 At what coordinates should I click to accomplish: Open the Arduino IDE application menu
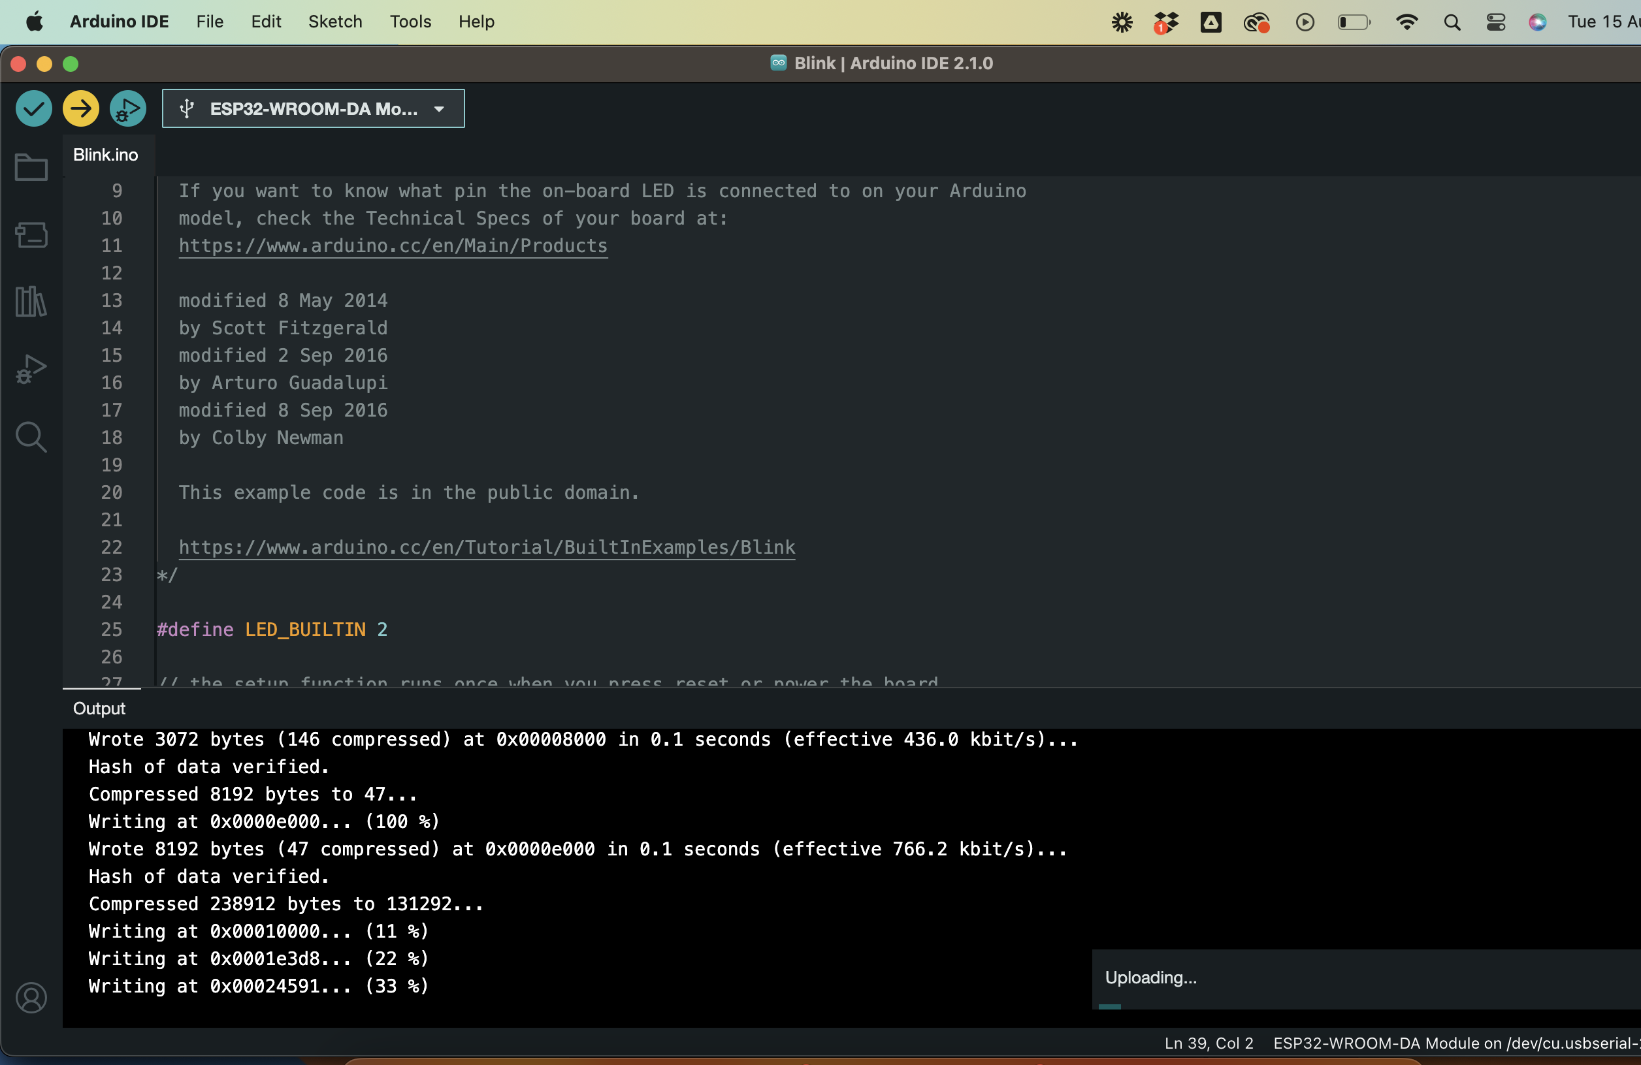pyautogui.click(x=120, y=22)
